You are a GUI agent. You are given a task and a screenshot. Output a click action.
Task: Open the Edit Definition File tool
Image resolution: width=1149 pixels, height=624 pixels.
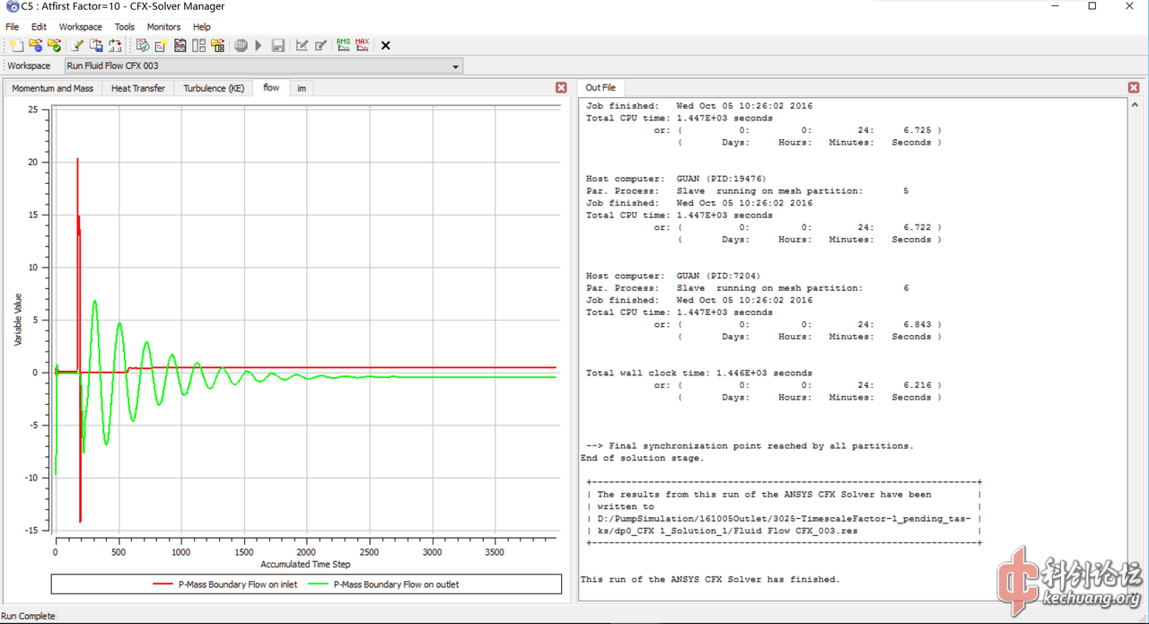[x=78, y=46]
